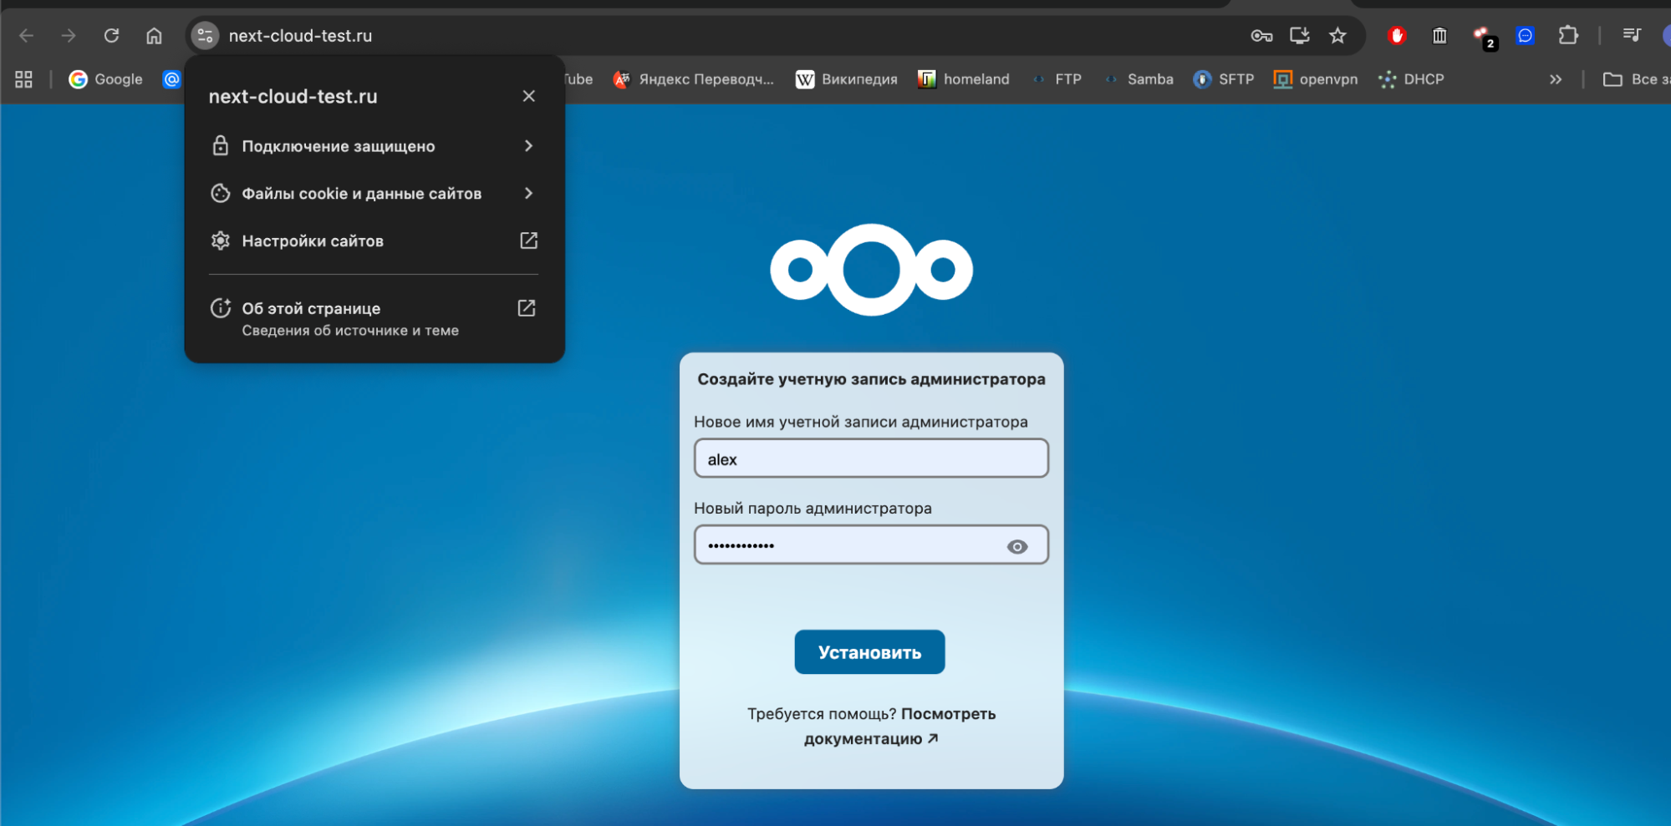Bookmark this page with the star icon
The width and height of the screenshot is (1671, 826).
coord(1337,35)
